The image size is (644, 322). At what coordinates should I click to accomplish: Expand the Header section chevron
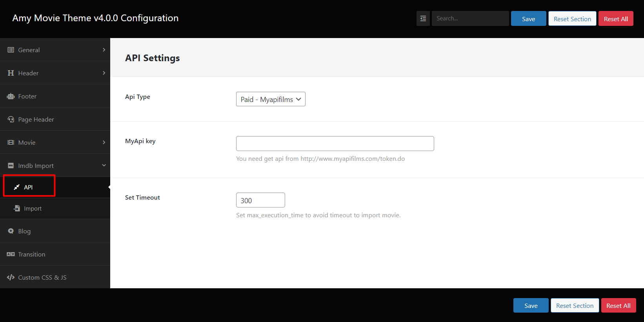[104, 73]
